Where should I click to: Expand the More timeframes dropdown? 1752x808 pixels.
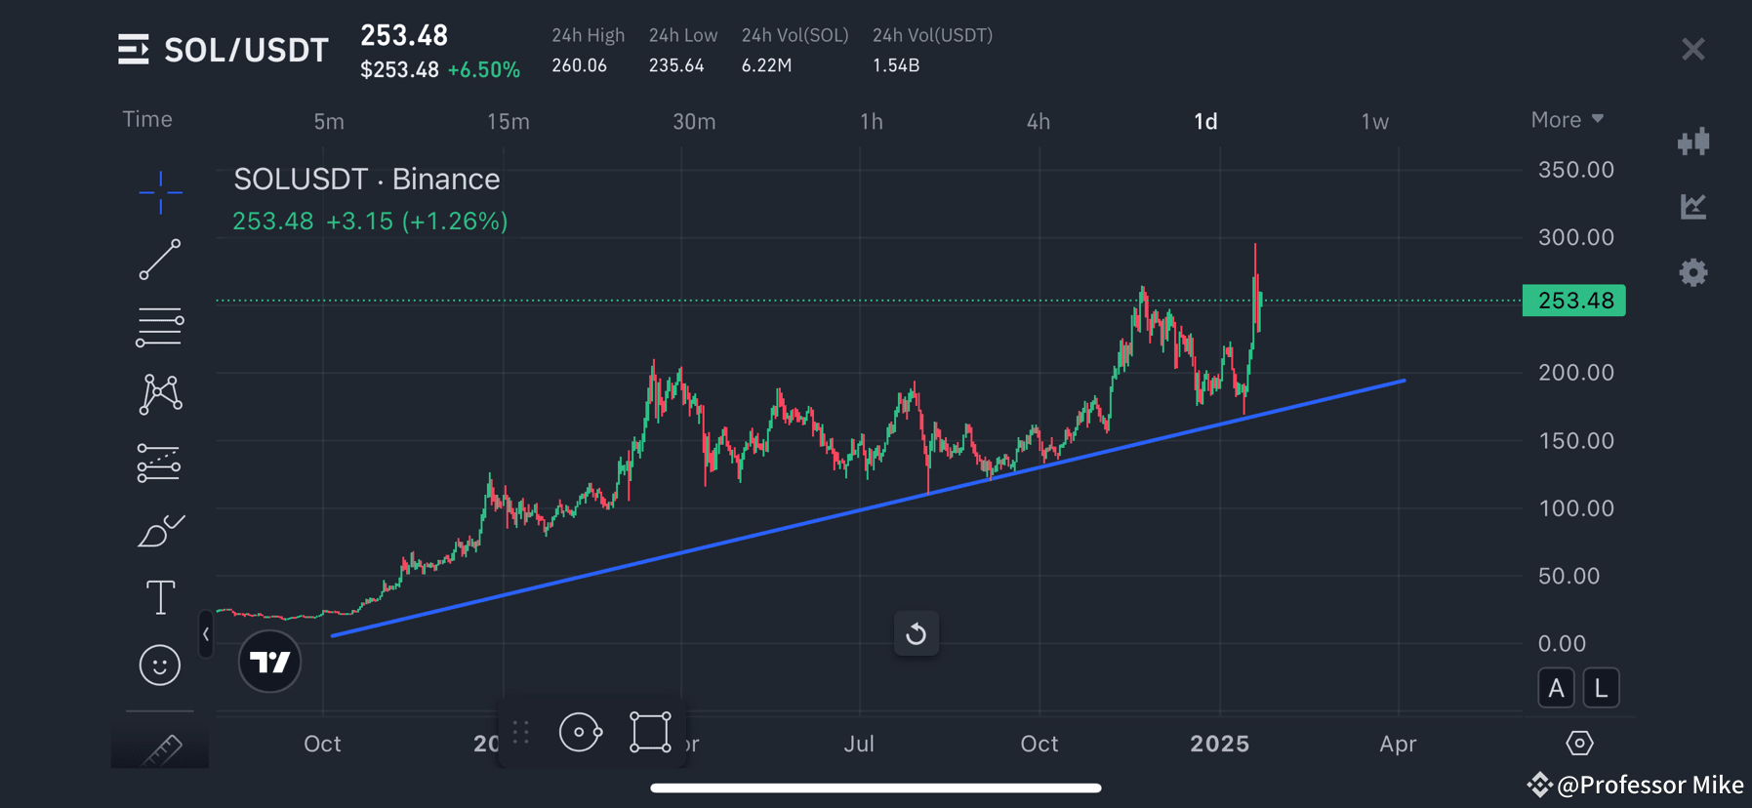click(x=1567, y=119)
